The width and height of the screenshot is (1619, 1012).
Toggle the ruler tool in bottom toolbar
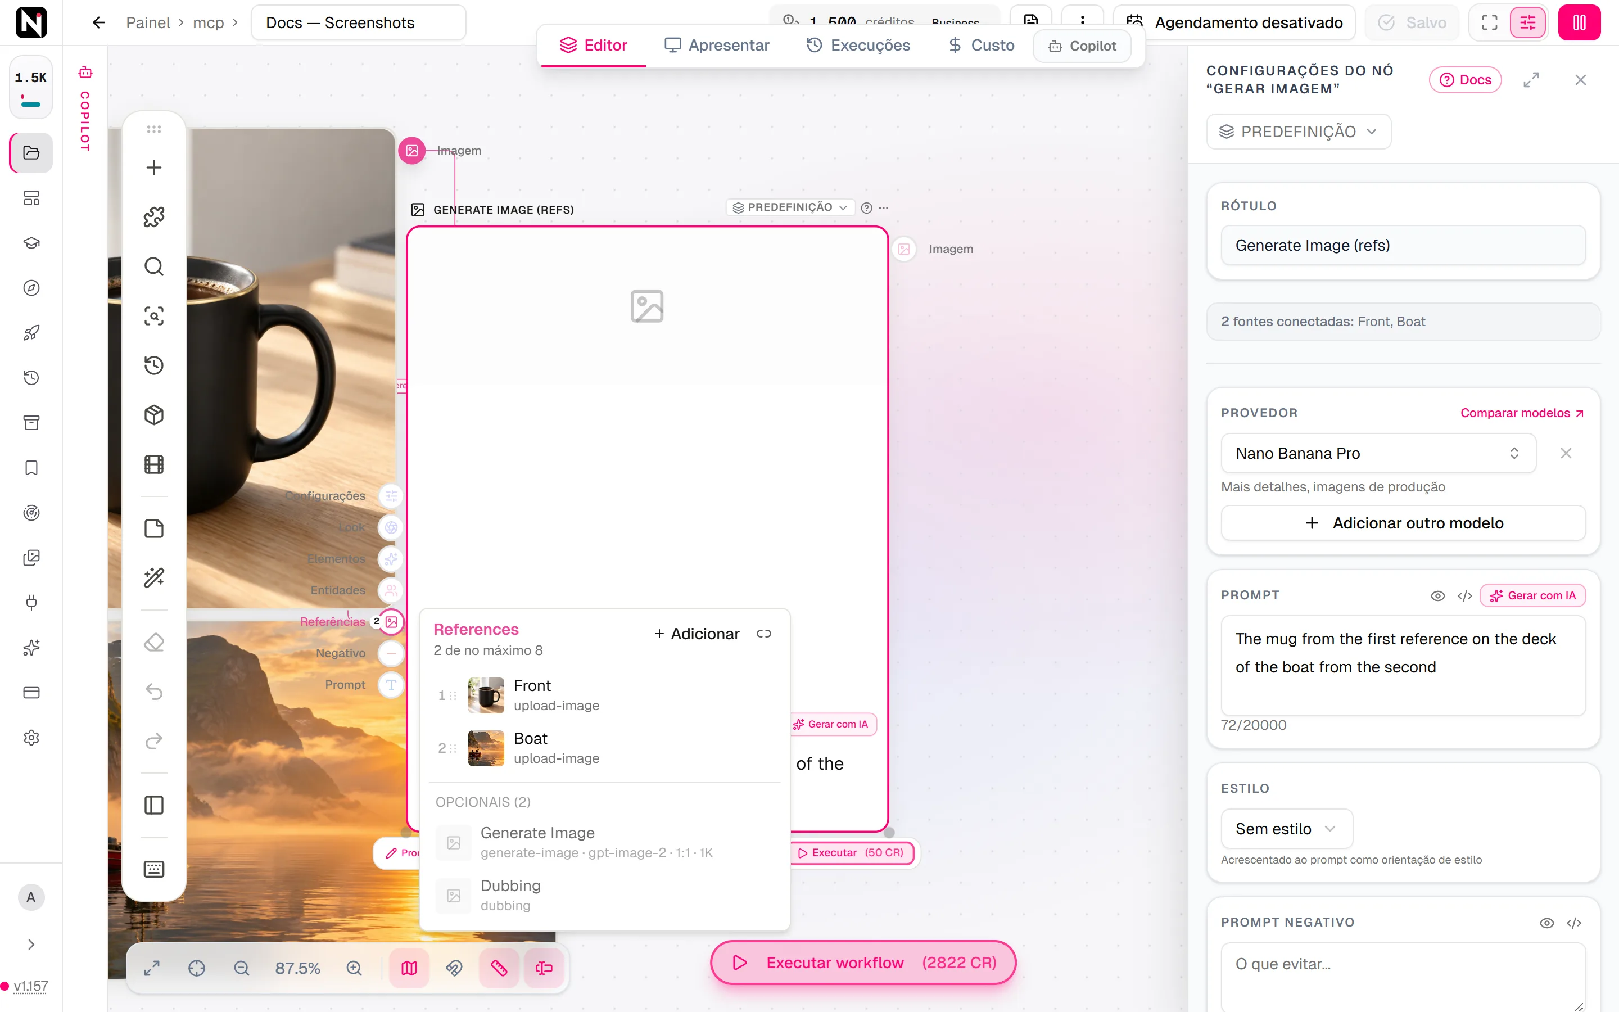point(499,968)
